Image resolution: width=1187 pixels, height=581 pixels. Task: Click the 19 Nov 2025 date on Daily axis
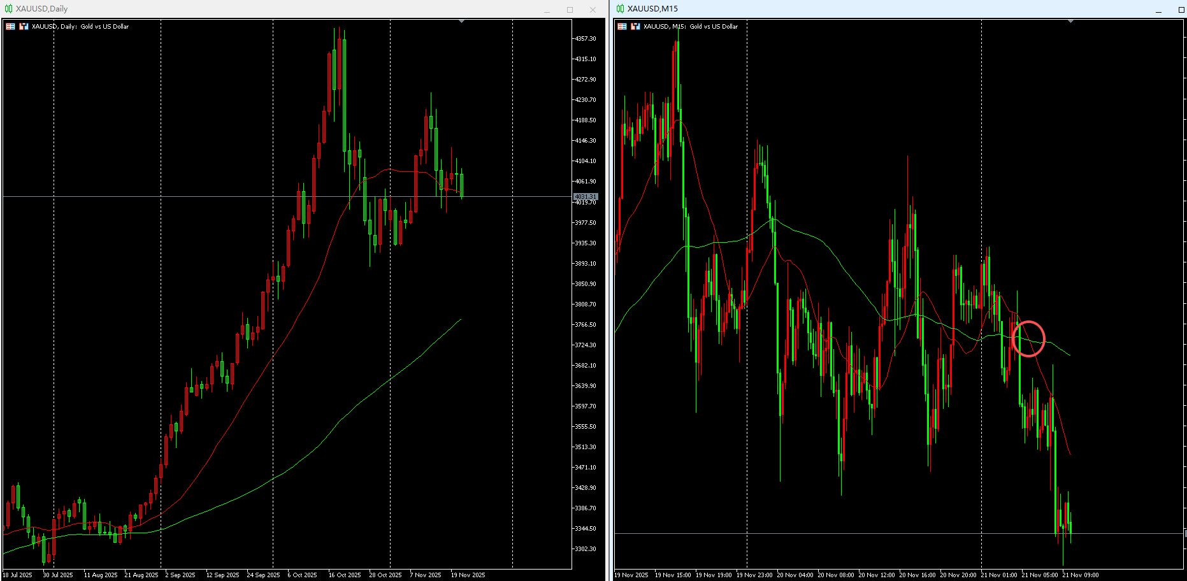(x=468, y=575)
